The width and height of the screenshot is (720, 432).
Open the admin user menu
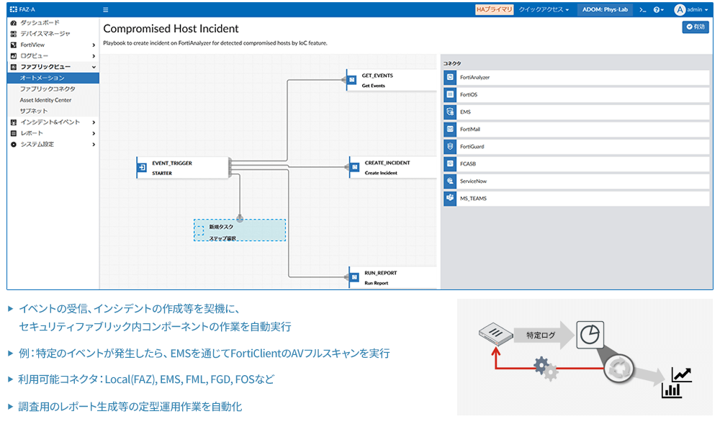click(x=691, y=9)
